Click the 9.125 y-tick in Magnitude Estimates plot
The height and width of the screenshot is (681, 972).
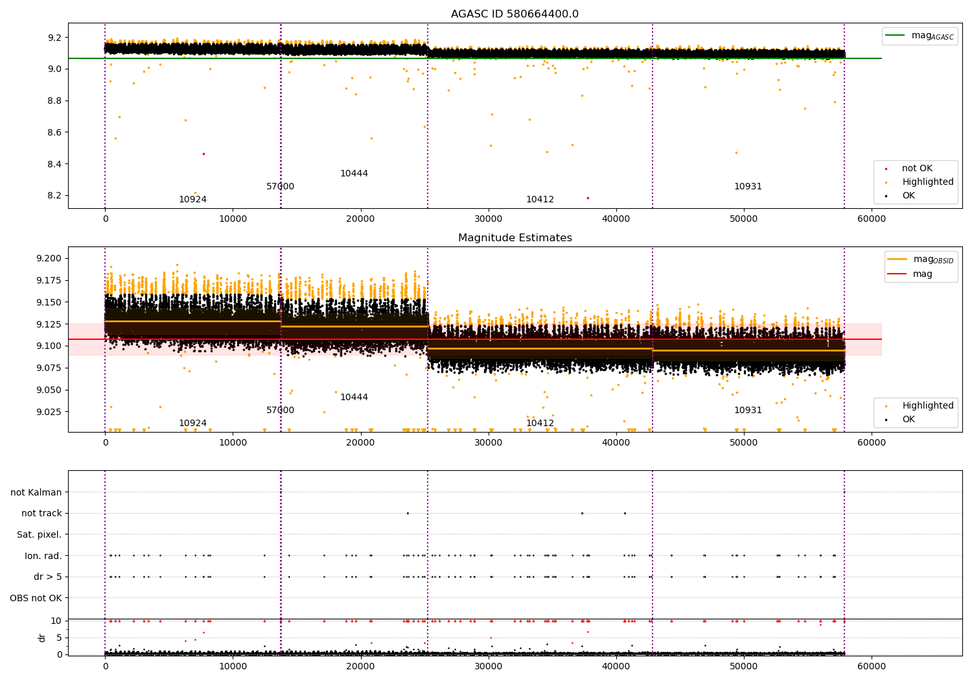pyautogui.click(x=51, y=324)
